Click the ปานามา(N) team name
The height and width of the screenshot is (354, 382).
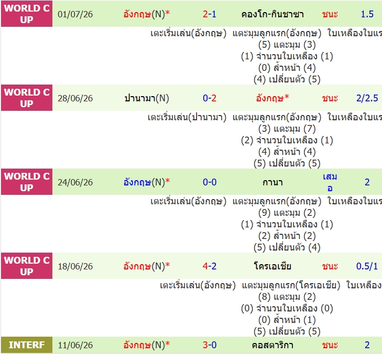point(147,98)
